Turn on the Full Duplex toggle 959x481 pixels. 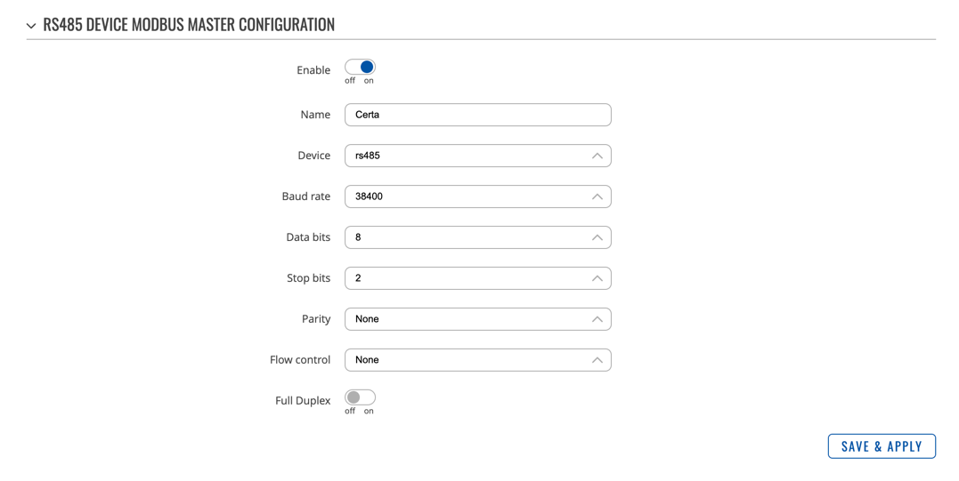(360, 397)
